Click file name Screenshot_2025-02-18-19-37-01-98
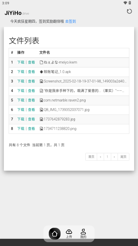 [85, 81]
